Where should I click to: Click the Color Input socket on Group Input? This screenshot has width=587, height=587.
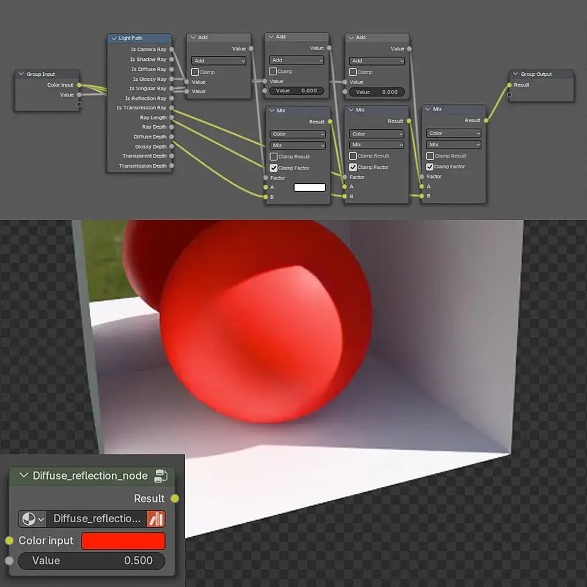(x=79, y=85)
